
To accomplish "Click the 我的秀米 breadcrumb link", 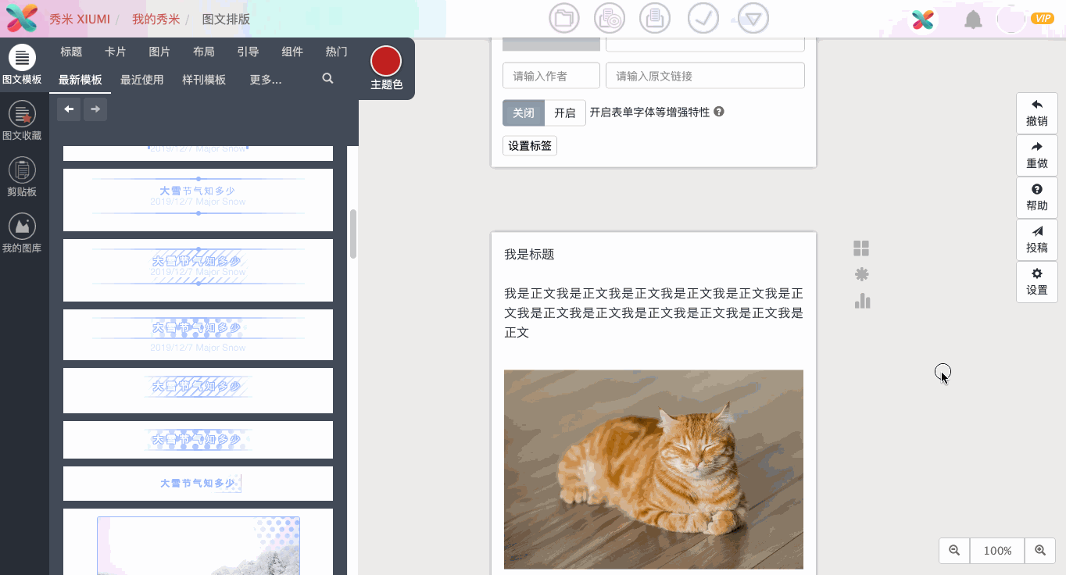I will [156, 19].
